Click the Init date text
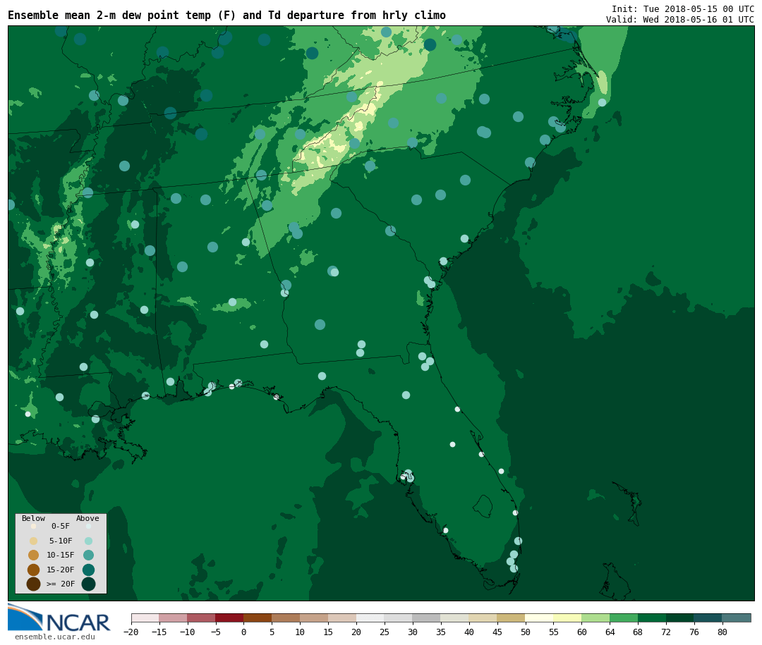This screenshot has height=645, width=762. [682, 9]
